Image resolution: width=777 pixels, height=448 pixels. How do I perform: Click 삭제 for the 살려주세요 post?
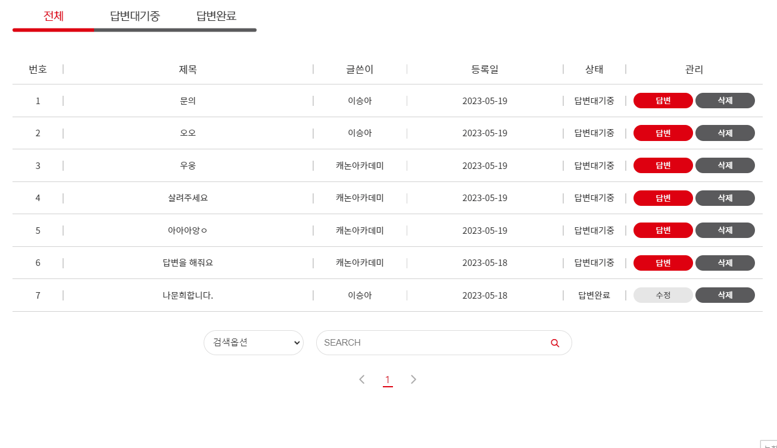[x=725, y=198]
